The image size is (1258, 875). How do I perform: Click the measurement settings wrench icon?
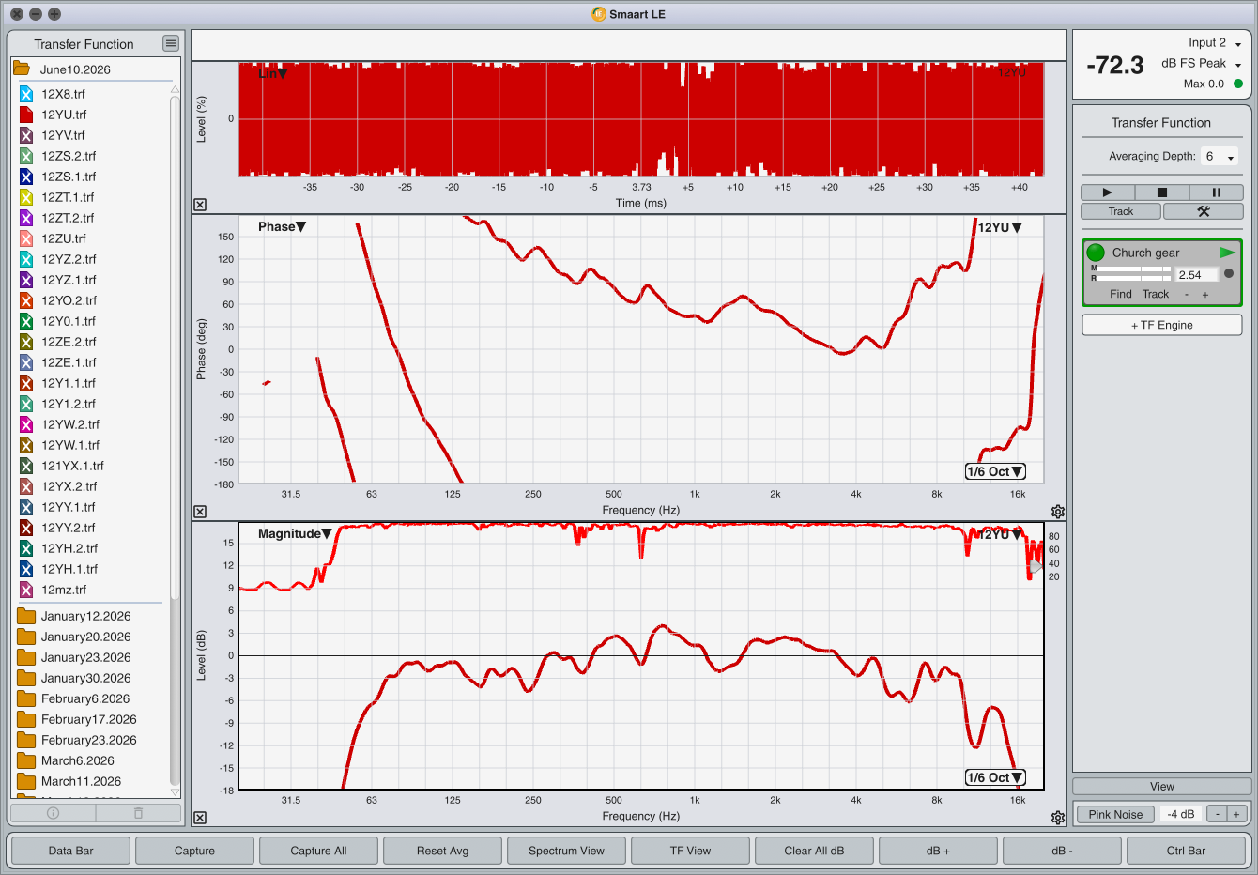click(x=1204, y=211)
